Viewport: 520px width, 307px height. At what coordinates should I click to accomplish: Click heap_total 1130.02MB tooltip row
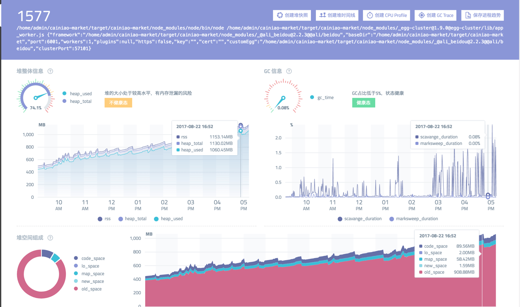[x=204, y=143]
